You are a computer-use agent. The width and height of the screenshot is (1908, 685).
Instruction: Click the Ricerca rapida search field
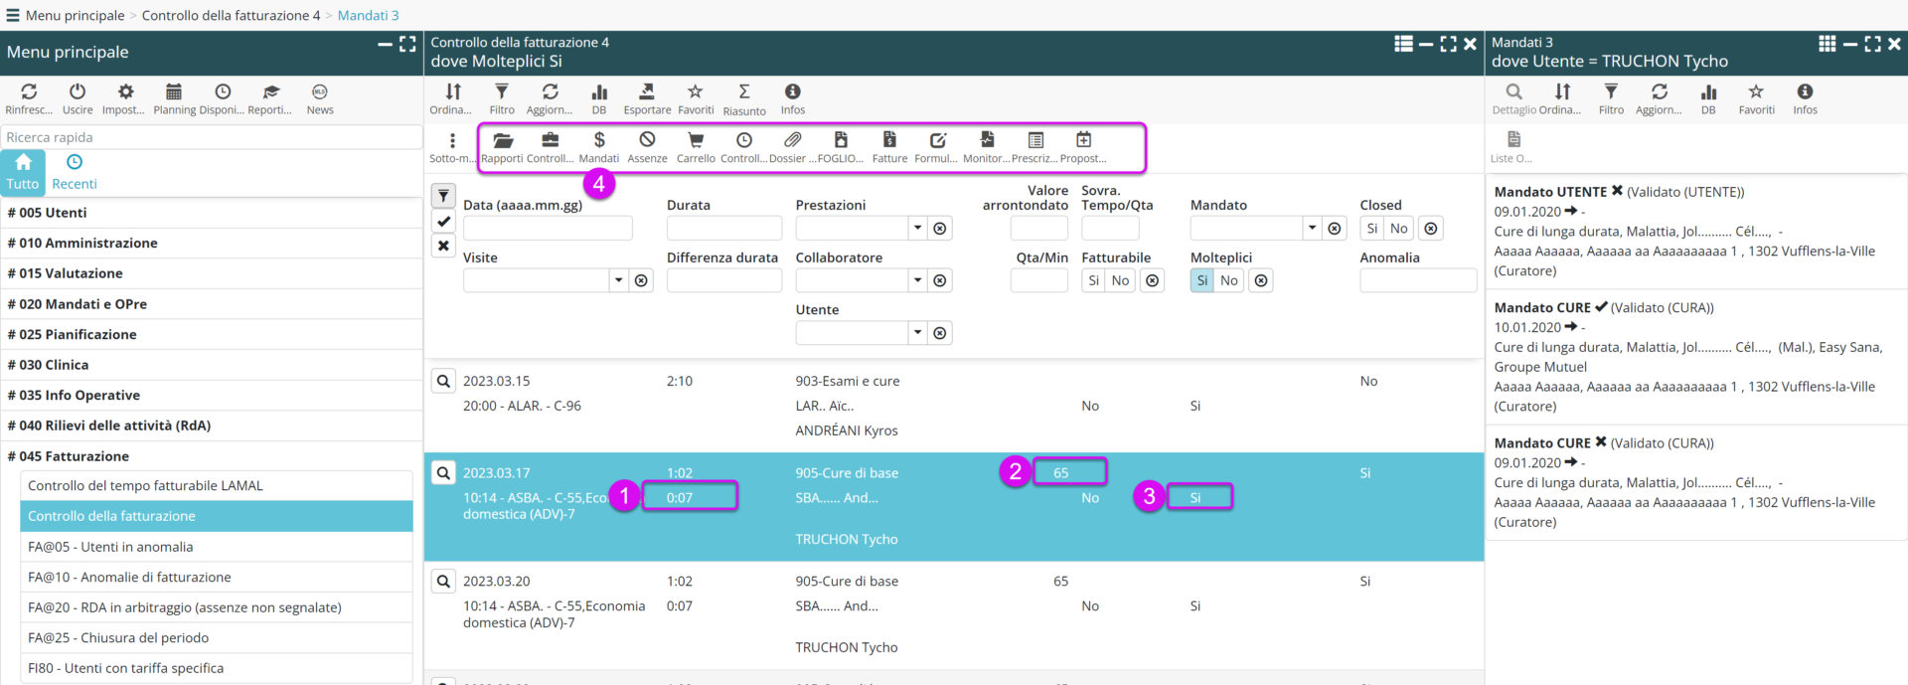211,137
